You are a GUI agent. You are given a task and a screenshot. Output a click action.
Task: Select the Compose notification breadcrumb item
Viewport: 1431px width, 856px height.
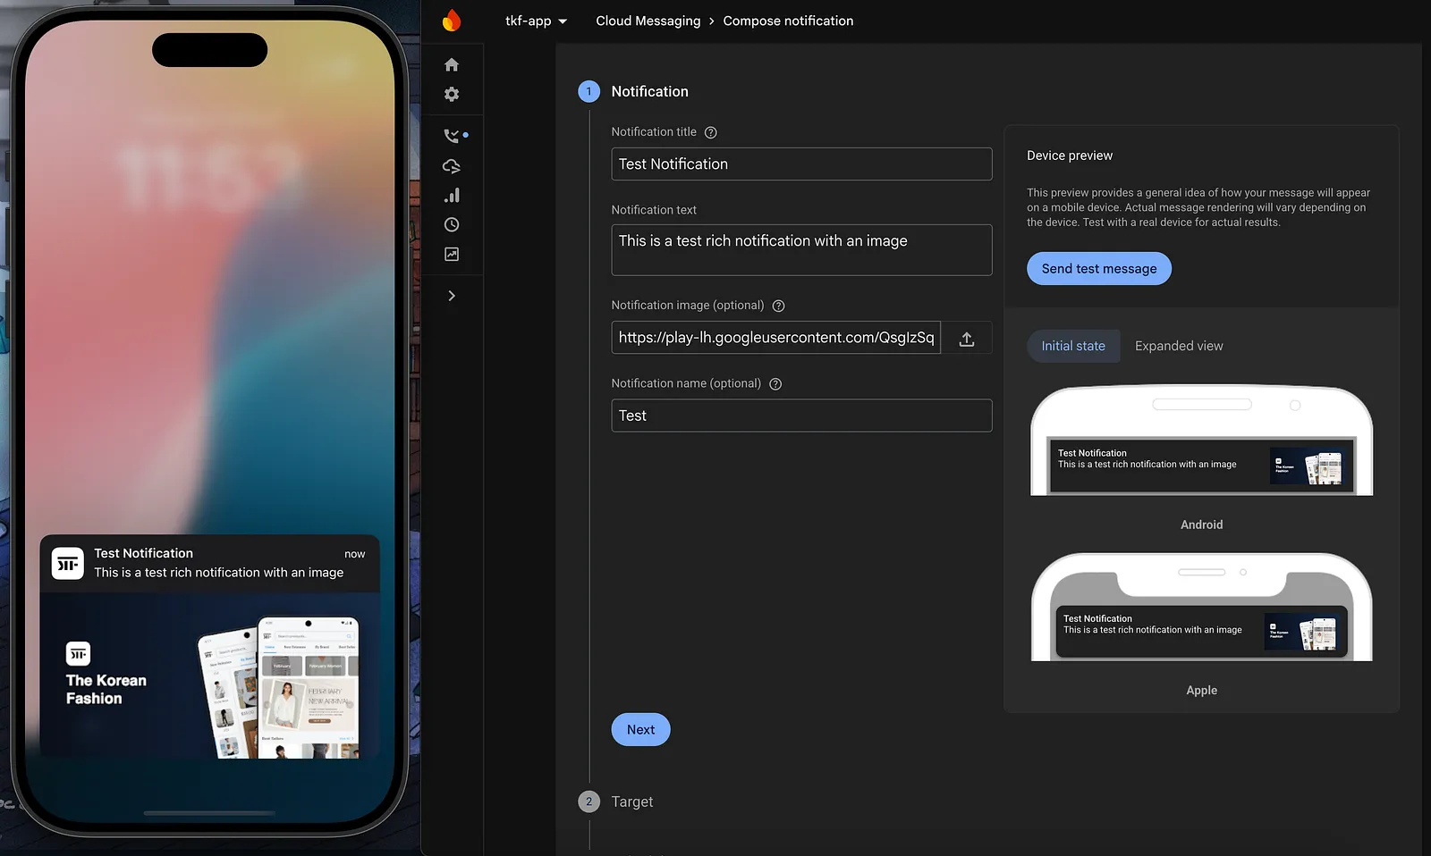(x=788, y=21)
